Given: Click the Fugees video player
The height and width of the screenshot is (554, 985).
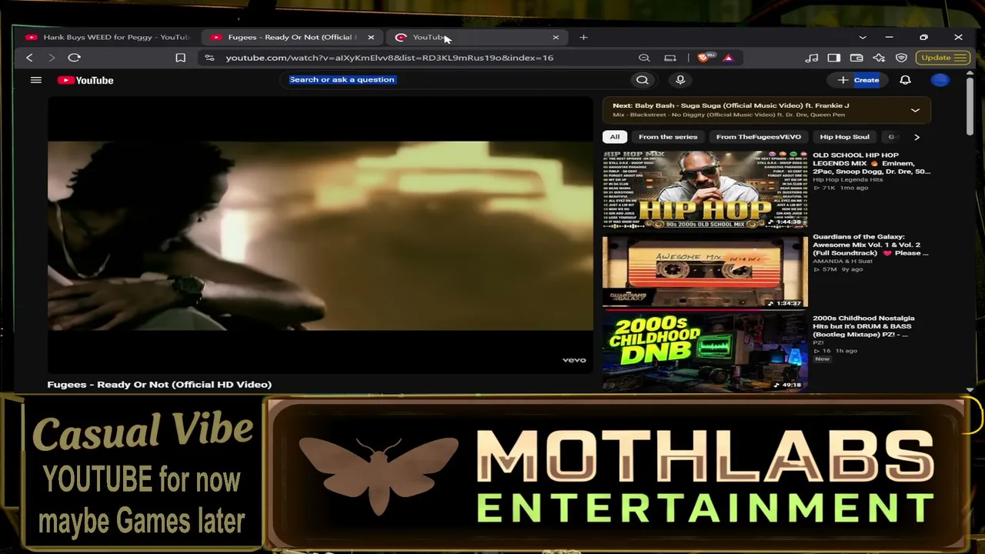Looking at the screenshot, I should [x=320, y=235].
